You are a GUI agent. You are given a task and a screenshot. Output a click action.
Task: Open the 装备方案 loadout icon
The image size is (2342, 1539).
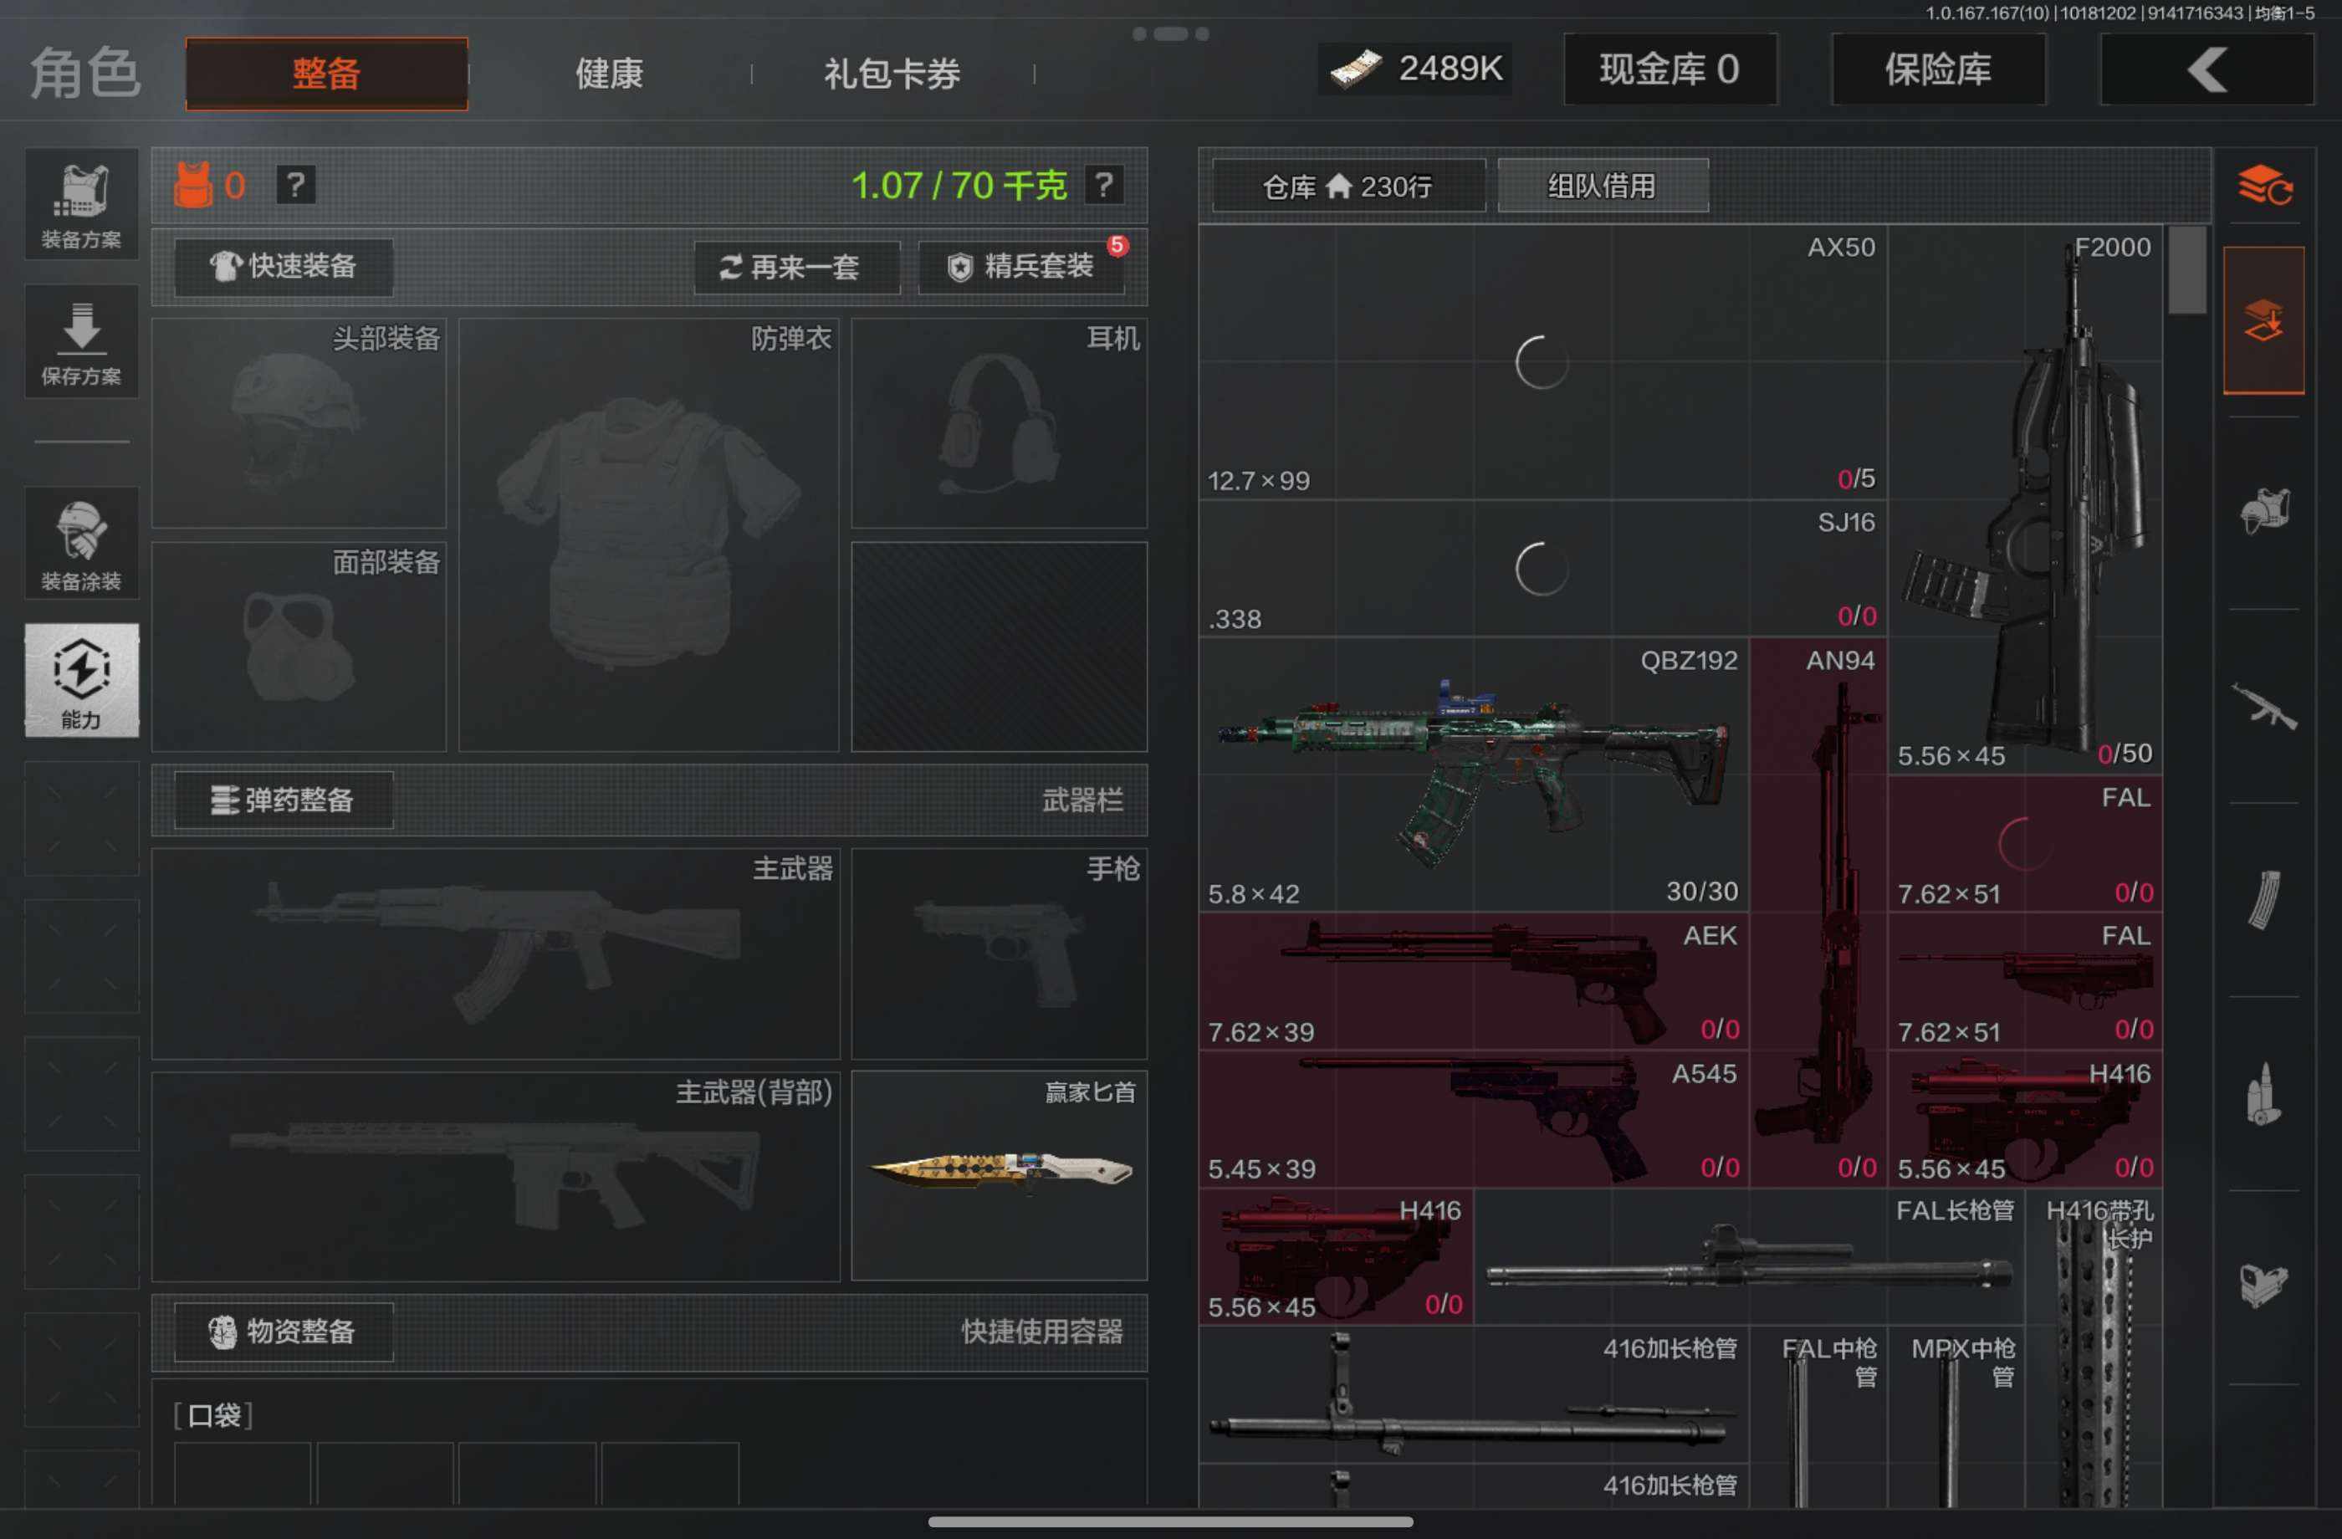(x=82, y=205)
